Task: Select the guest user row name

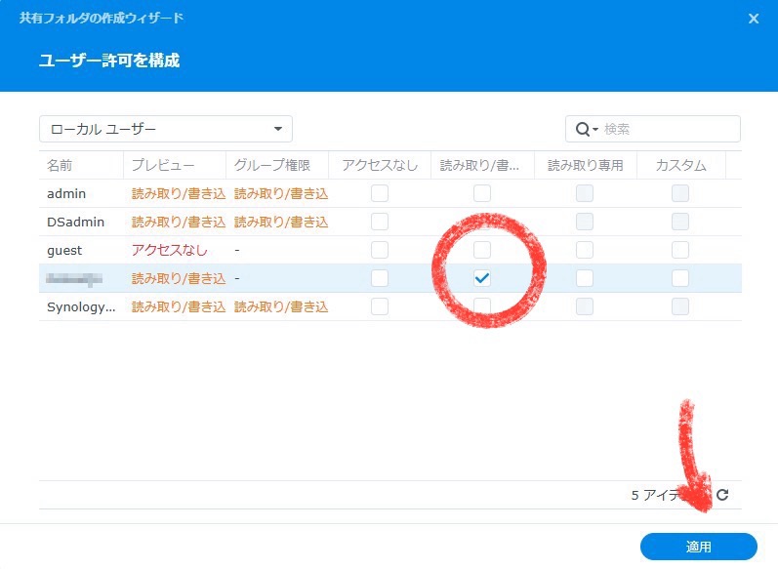Action: point(64,250)
